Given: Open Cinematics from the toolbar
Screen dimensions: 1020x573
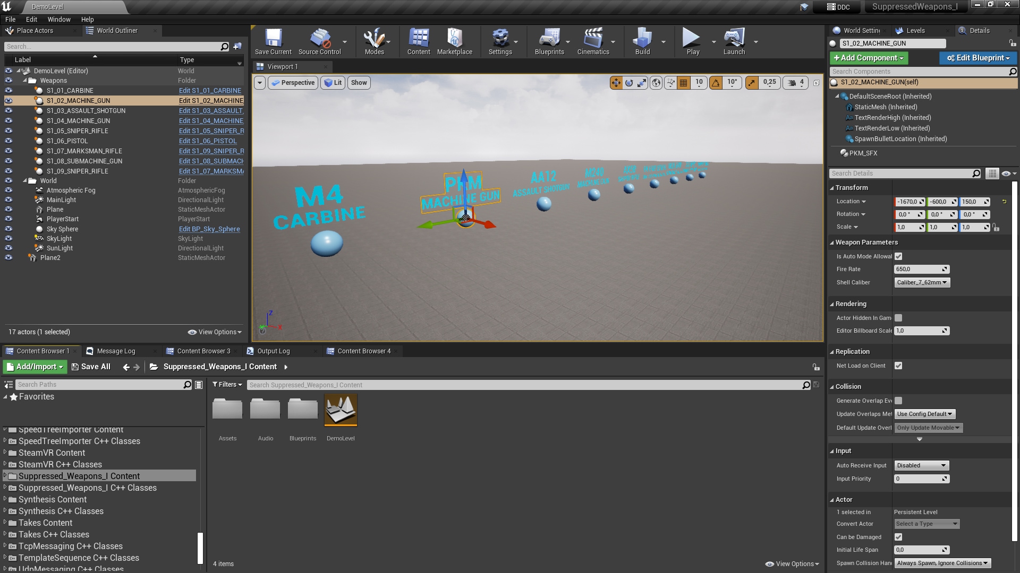Looking at the screenshot, I should coord(593,41).
